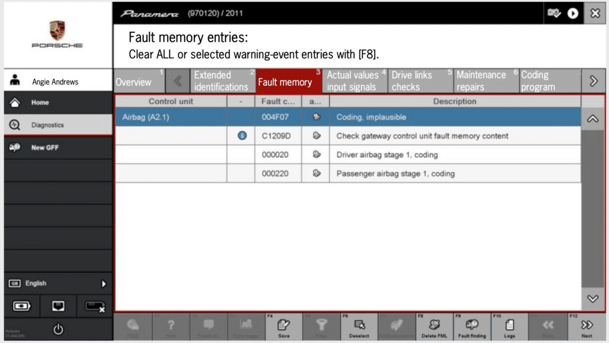Click the Deselect toolbar button

click(359, 327)
